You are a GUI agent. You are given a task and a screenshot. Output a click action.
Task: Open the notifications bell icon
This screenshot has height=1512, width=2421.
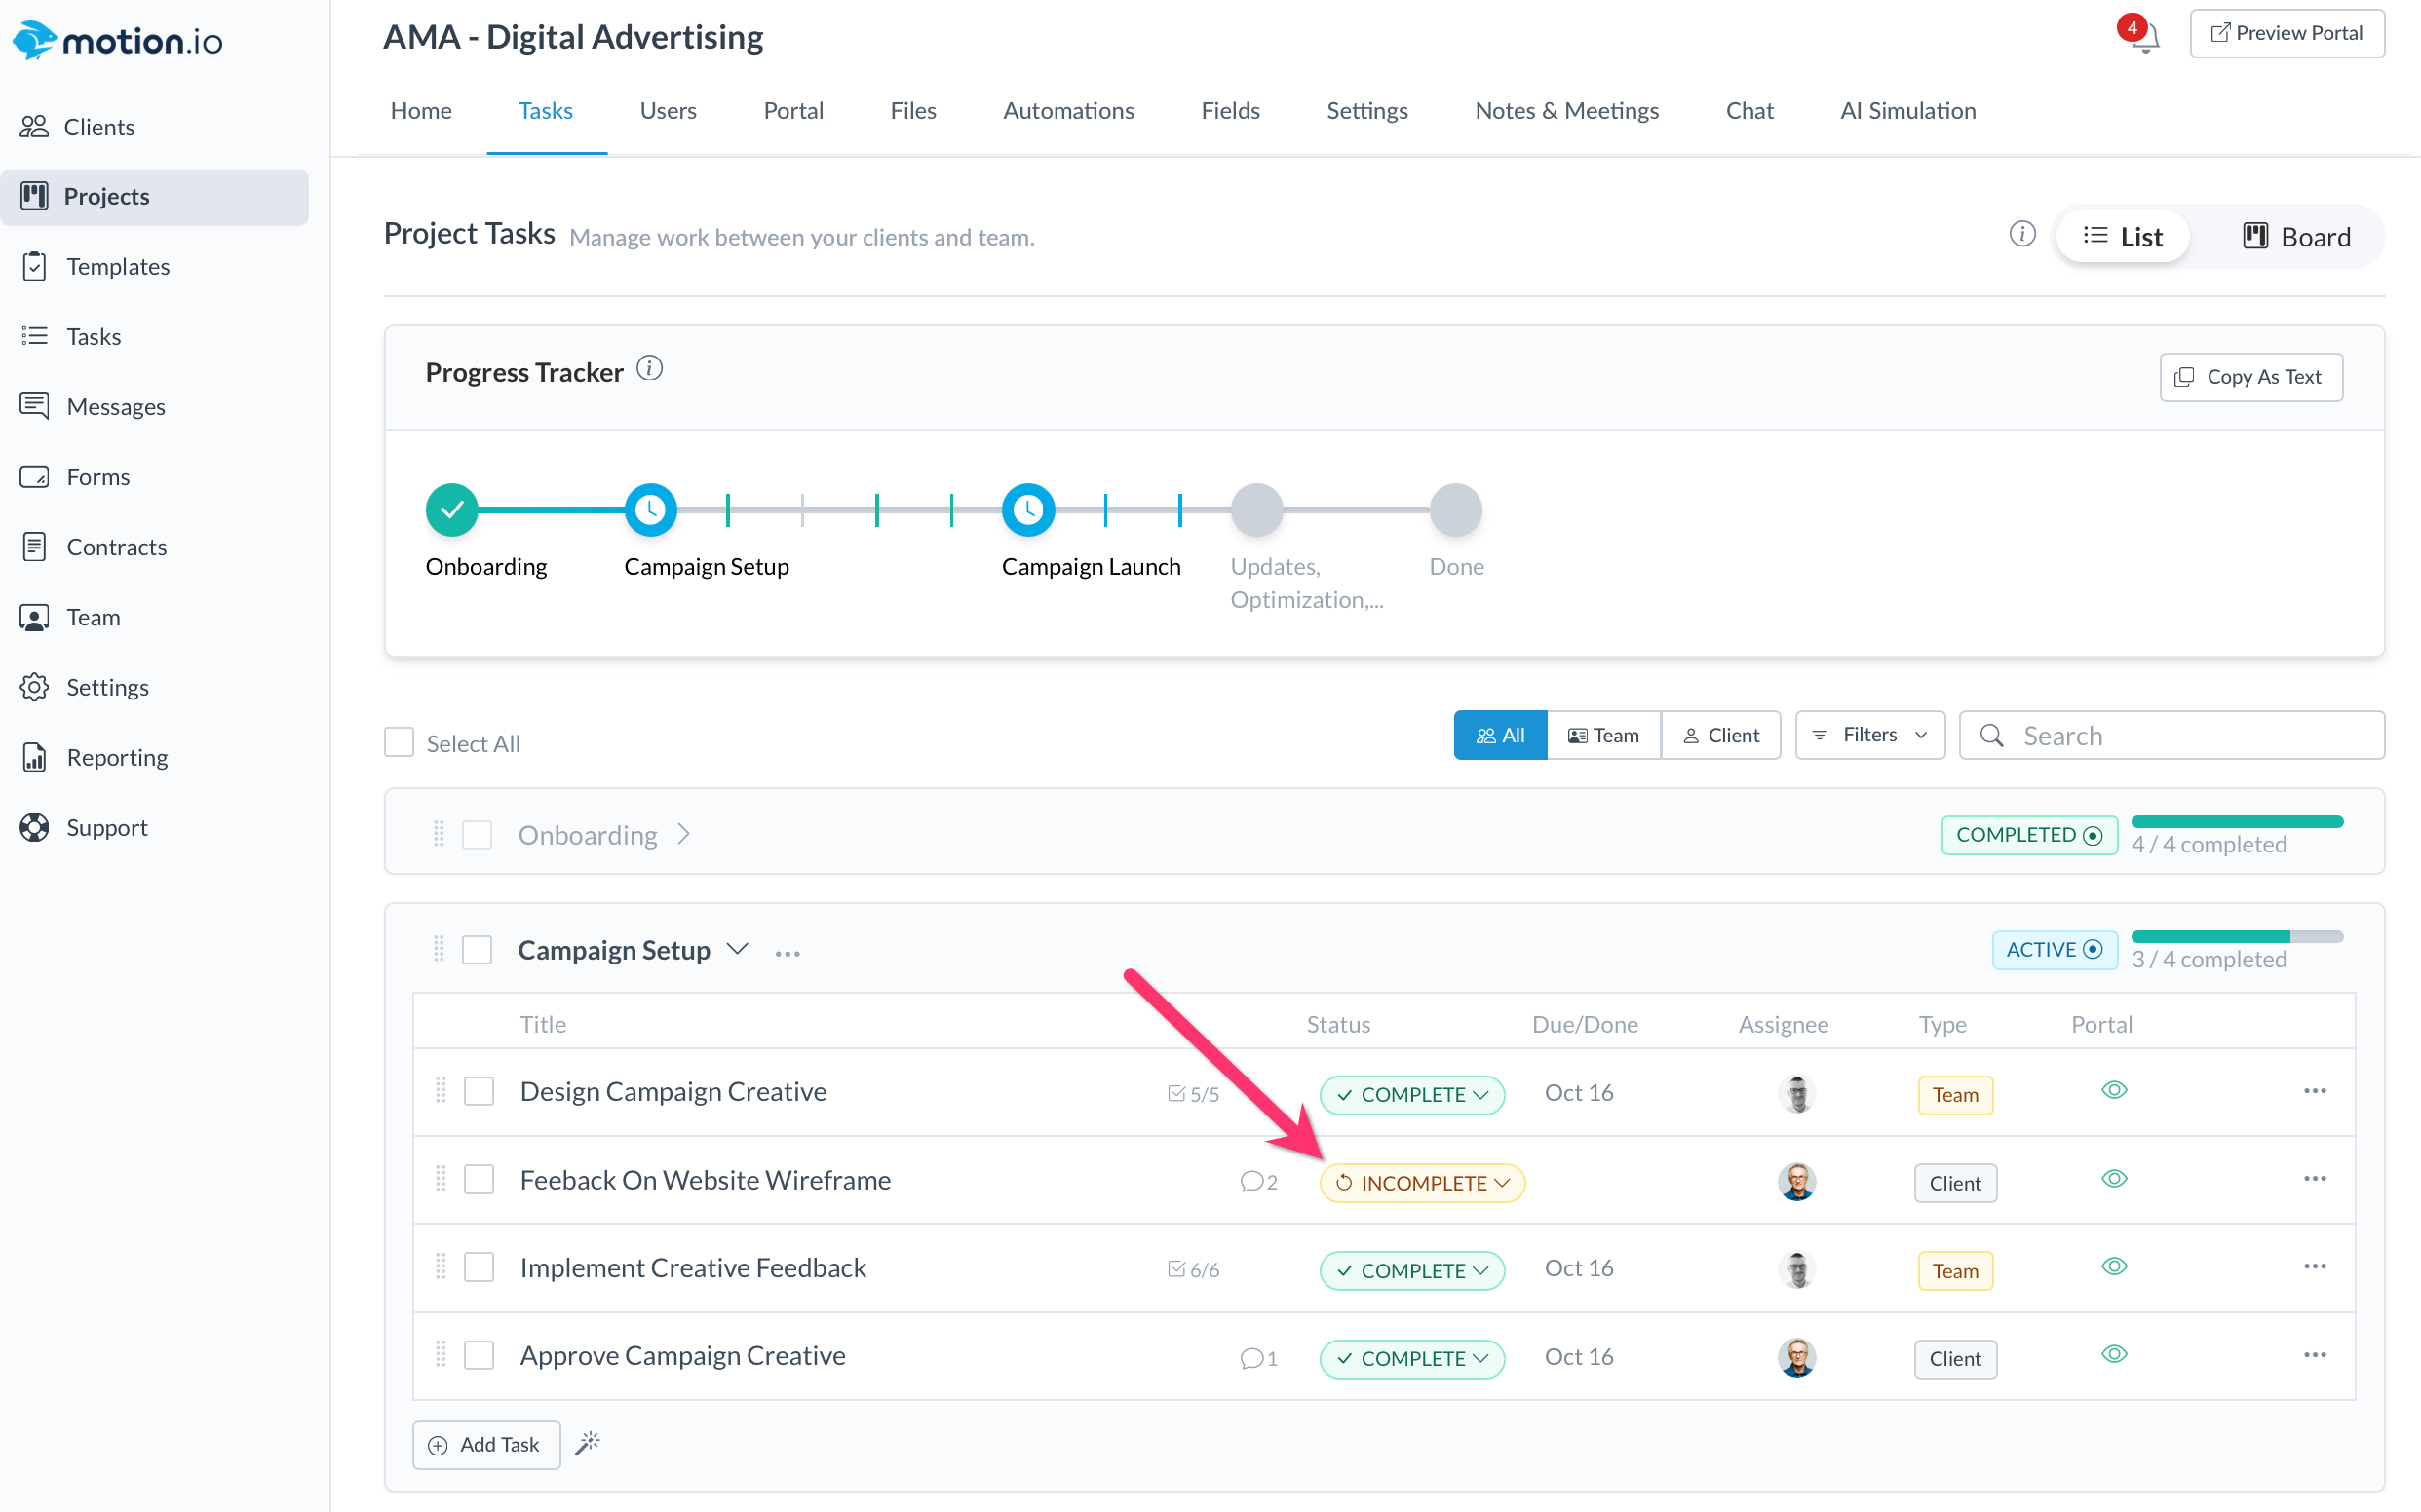coord(2144,39)
